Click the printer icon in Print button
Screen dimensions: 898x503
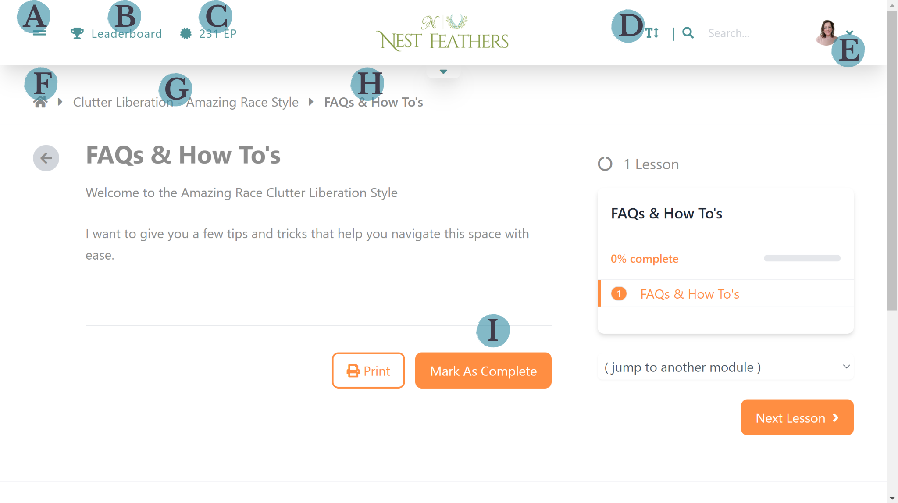(x=353, y=371)
